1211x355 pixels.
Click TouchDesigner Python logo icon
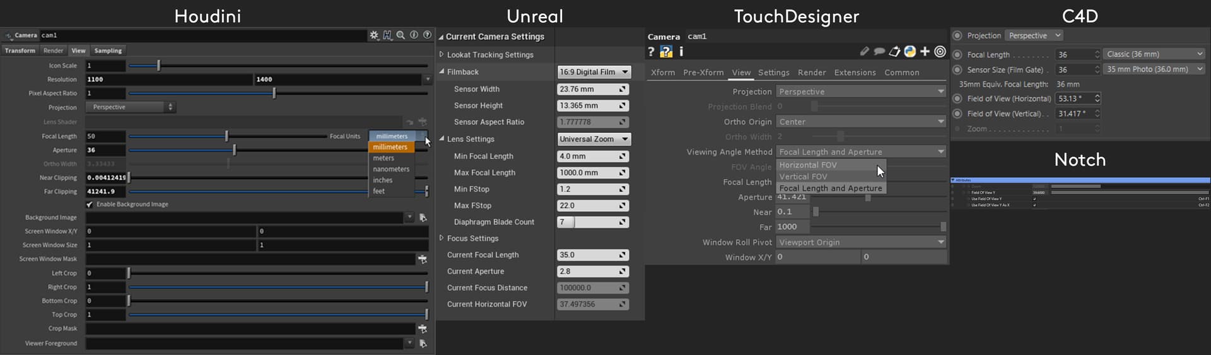[910, 52]
